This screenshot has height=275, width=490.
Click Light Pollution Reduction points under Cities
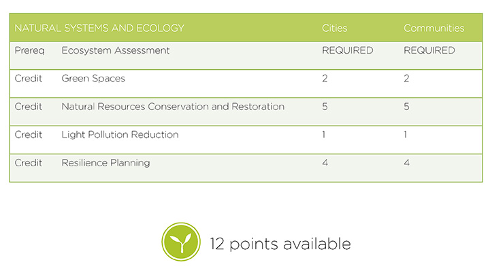(324, 134)
